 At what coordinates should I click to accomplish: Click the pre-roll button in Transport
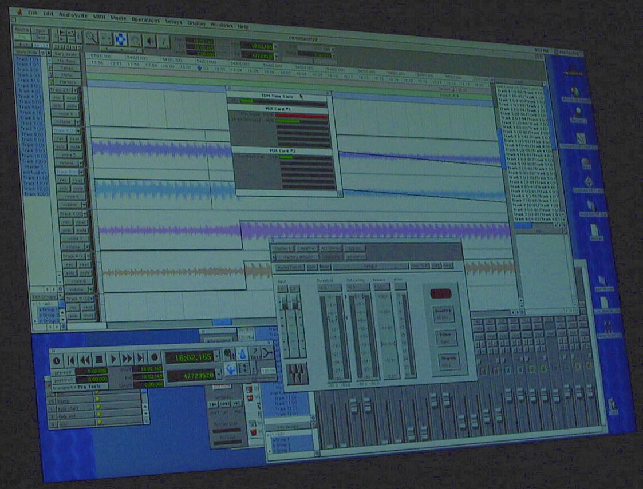(64, 373)
